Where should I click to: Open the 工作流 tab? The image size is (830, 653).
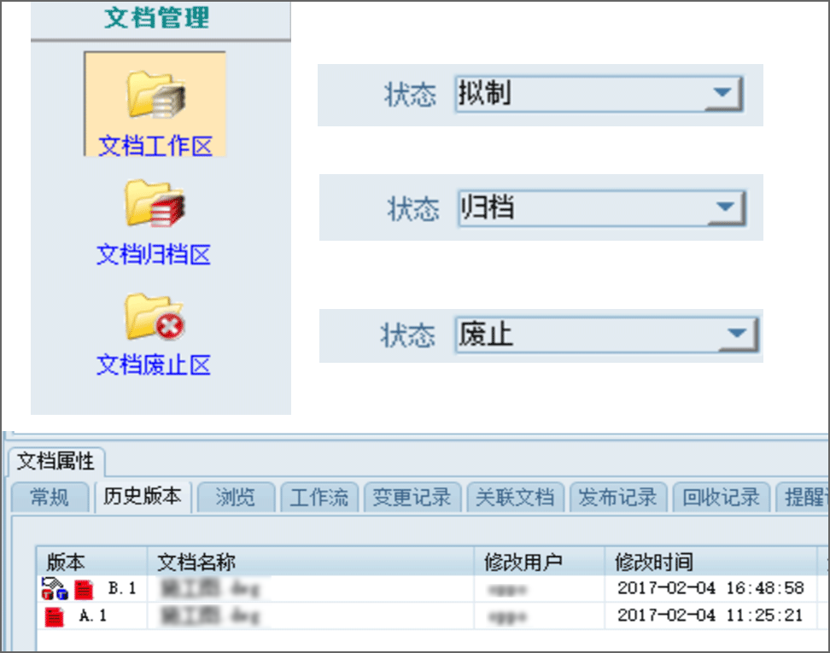click(x=319, y=497)
